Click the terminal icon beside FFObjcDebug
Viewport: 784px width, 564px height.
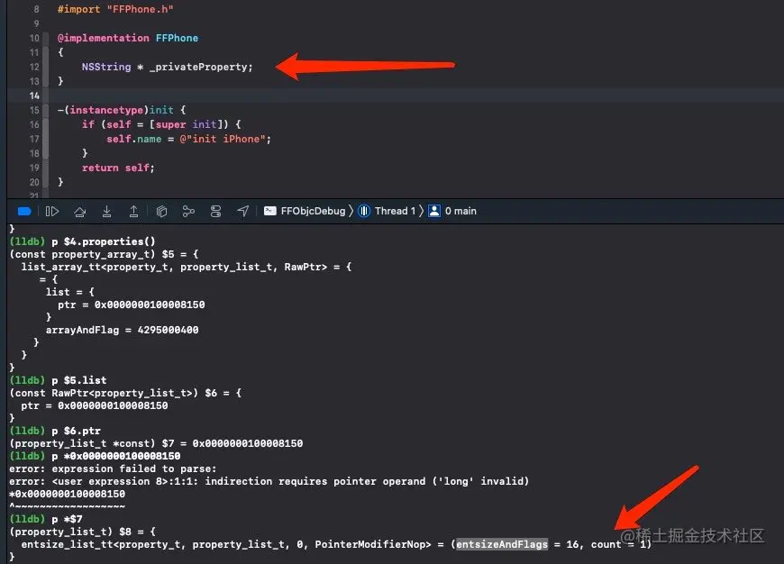(270, 211)
